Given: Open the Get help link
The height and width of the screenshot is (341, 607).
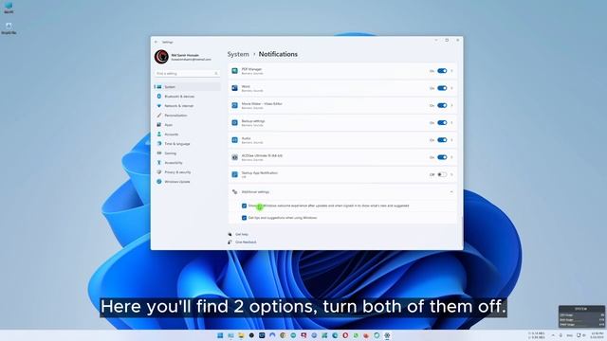Looking at the screenshot, I should coord(242,234).
